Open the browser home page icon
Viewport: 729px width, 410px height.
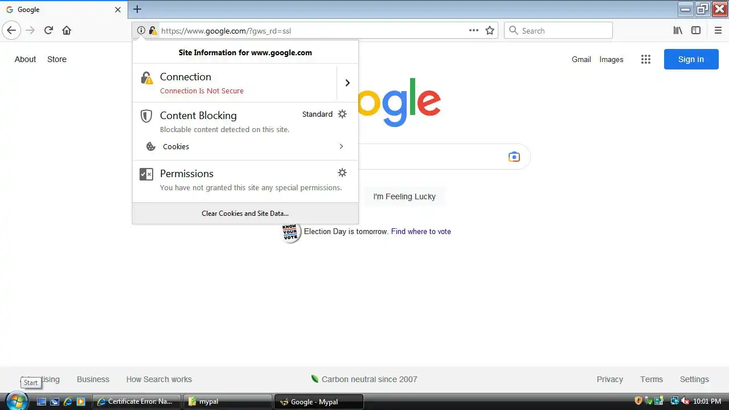click(67, 30)
